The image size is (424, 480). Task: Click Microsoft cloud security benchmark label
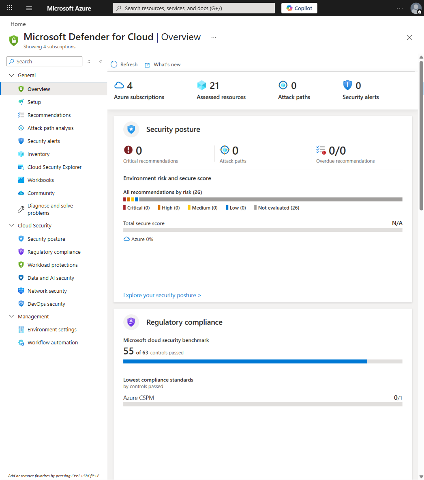tap(166, 340)
